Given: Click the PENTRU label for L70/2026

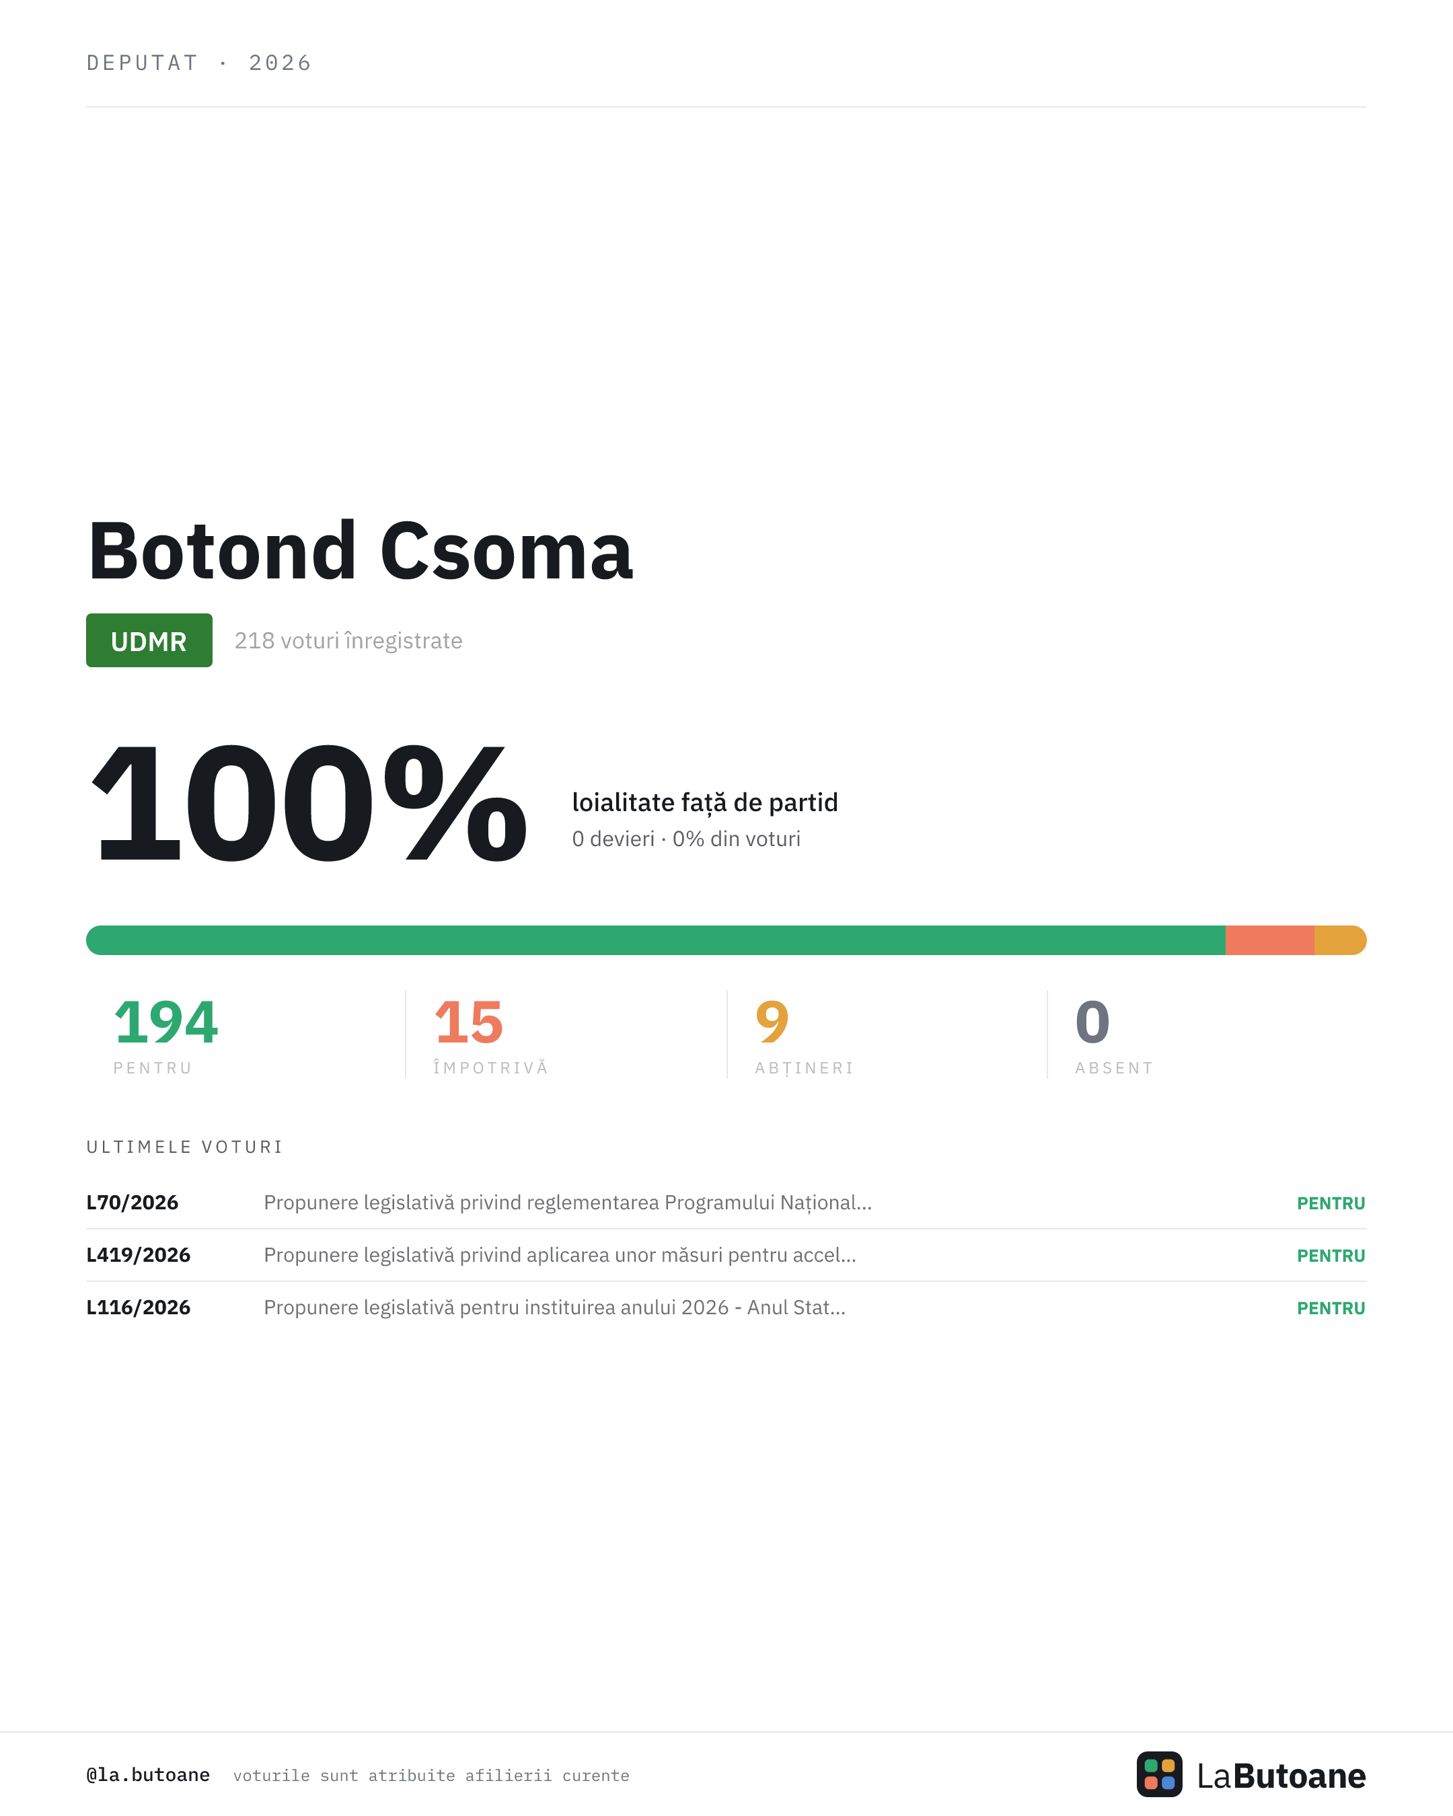Looking at the screenshot, I should [1331, 1204].
